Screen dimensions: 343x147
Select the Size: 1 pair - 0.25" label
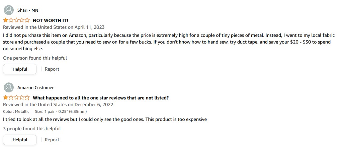61,112
